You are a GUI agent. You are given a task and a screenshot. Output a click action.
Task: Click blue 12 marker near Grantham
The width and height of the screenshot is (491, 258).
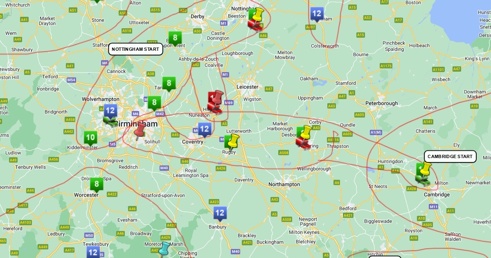[317, 14]
